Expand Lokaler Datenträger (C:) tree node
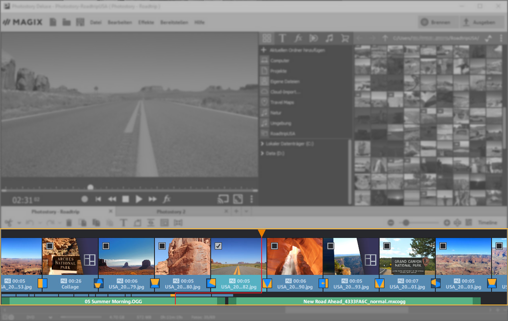508x321 pixels. point(263,144)
